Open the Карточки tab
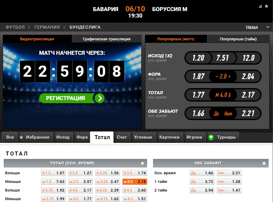Screen dimensions: 273x202 pyautogui.click(x=169, y=137)
